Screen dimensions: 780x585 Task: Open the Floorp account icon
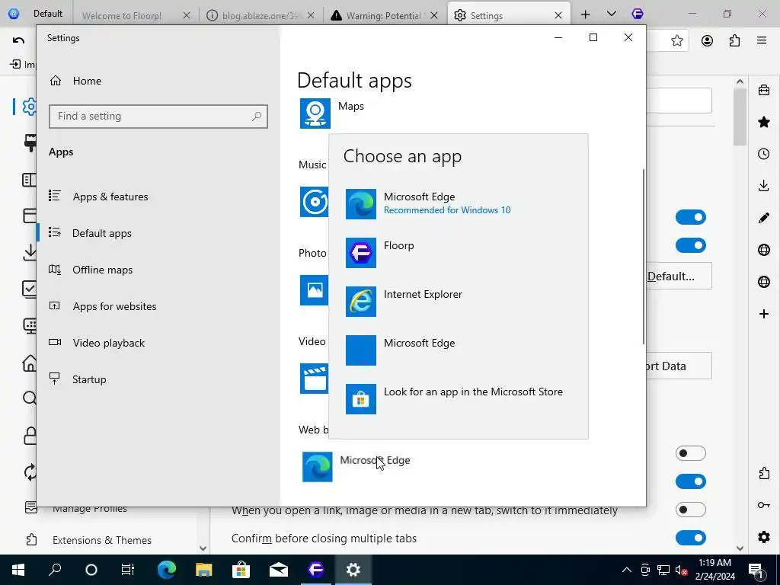pos(707,41)
